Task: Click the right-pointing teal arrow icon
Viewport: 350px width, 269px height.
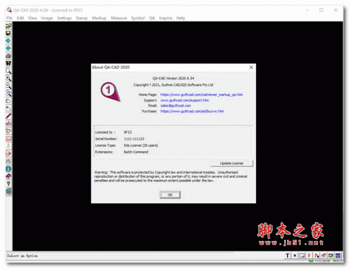Action: [9, 41]
